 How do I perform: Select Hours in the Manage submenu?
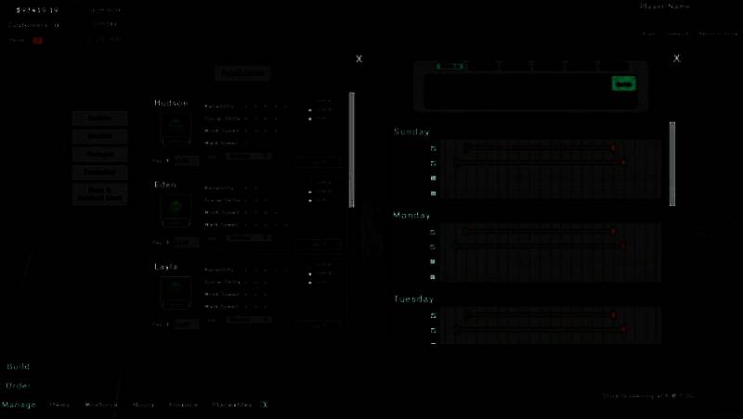pyautogui.click(x=143, y=405)
